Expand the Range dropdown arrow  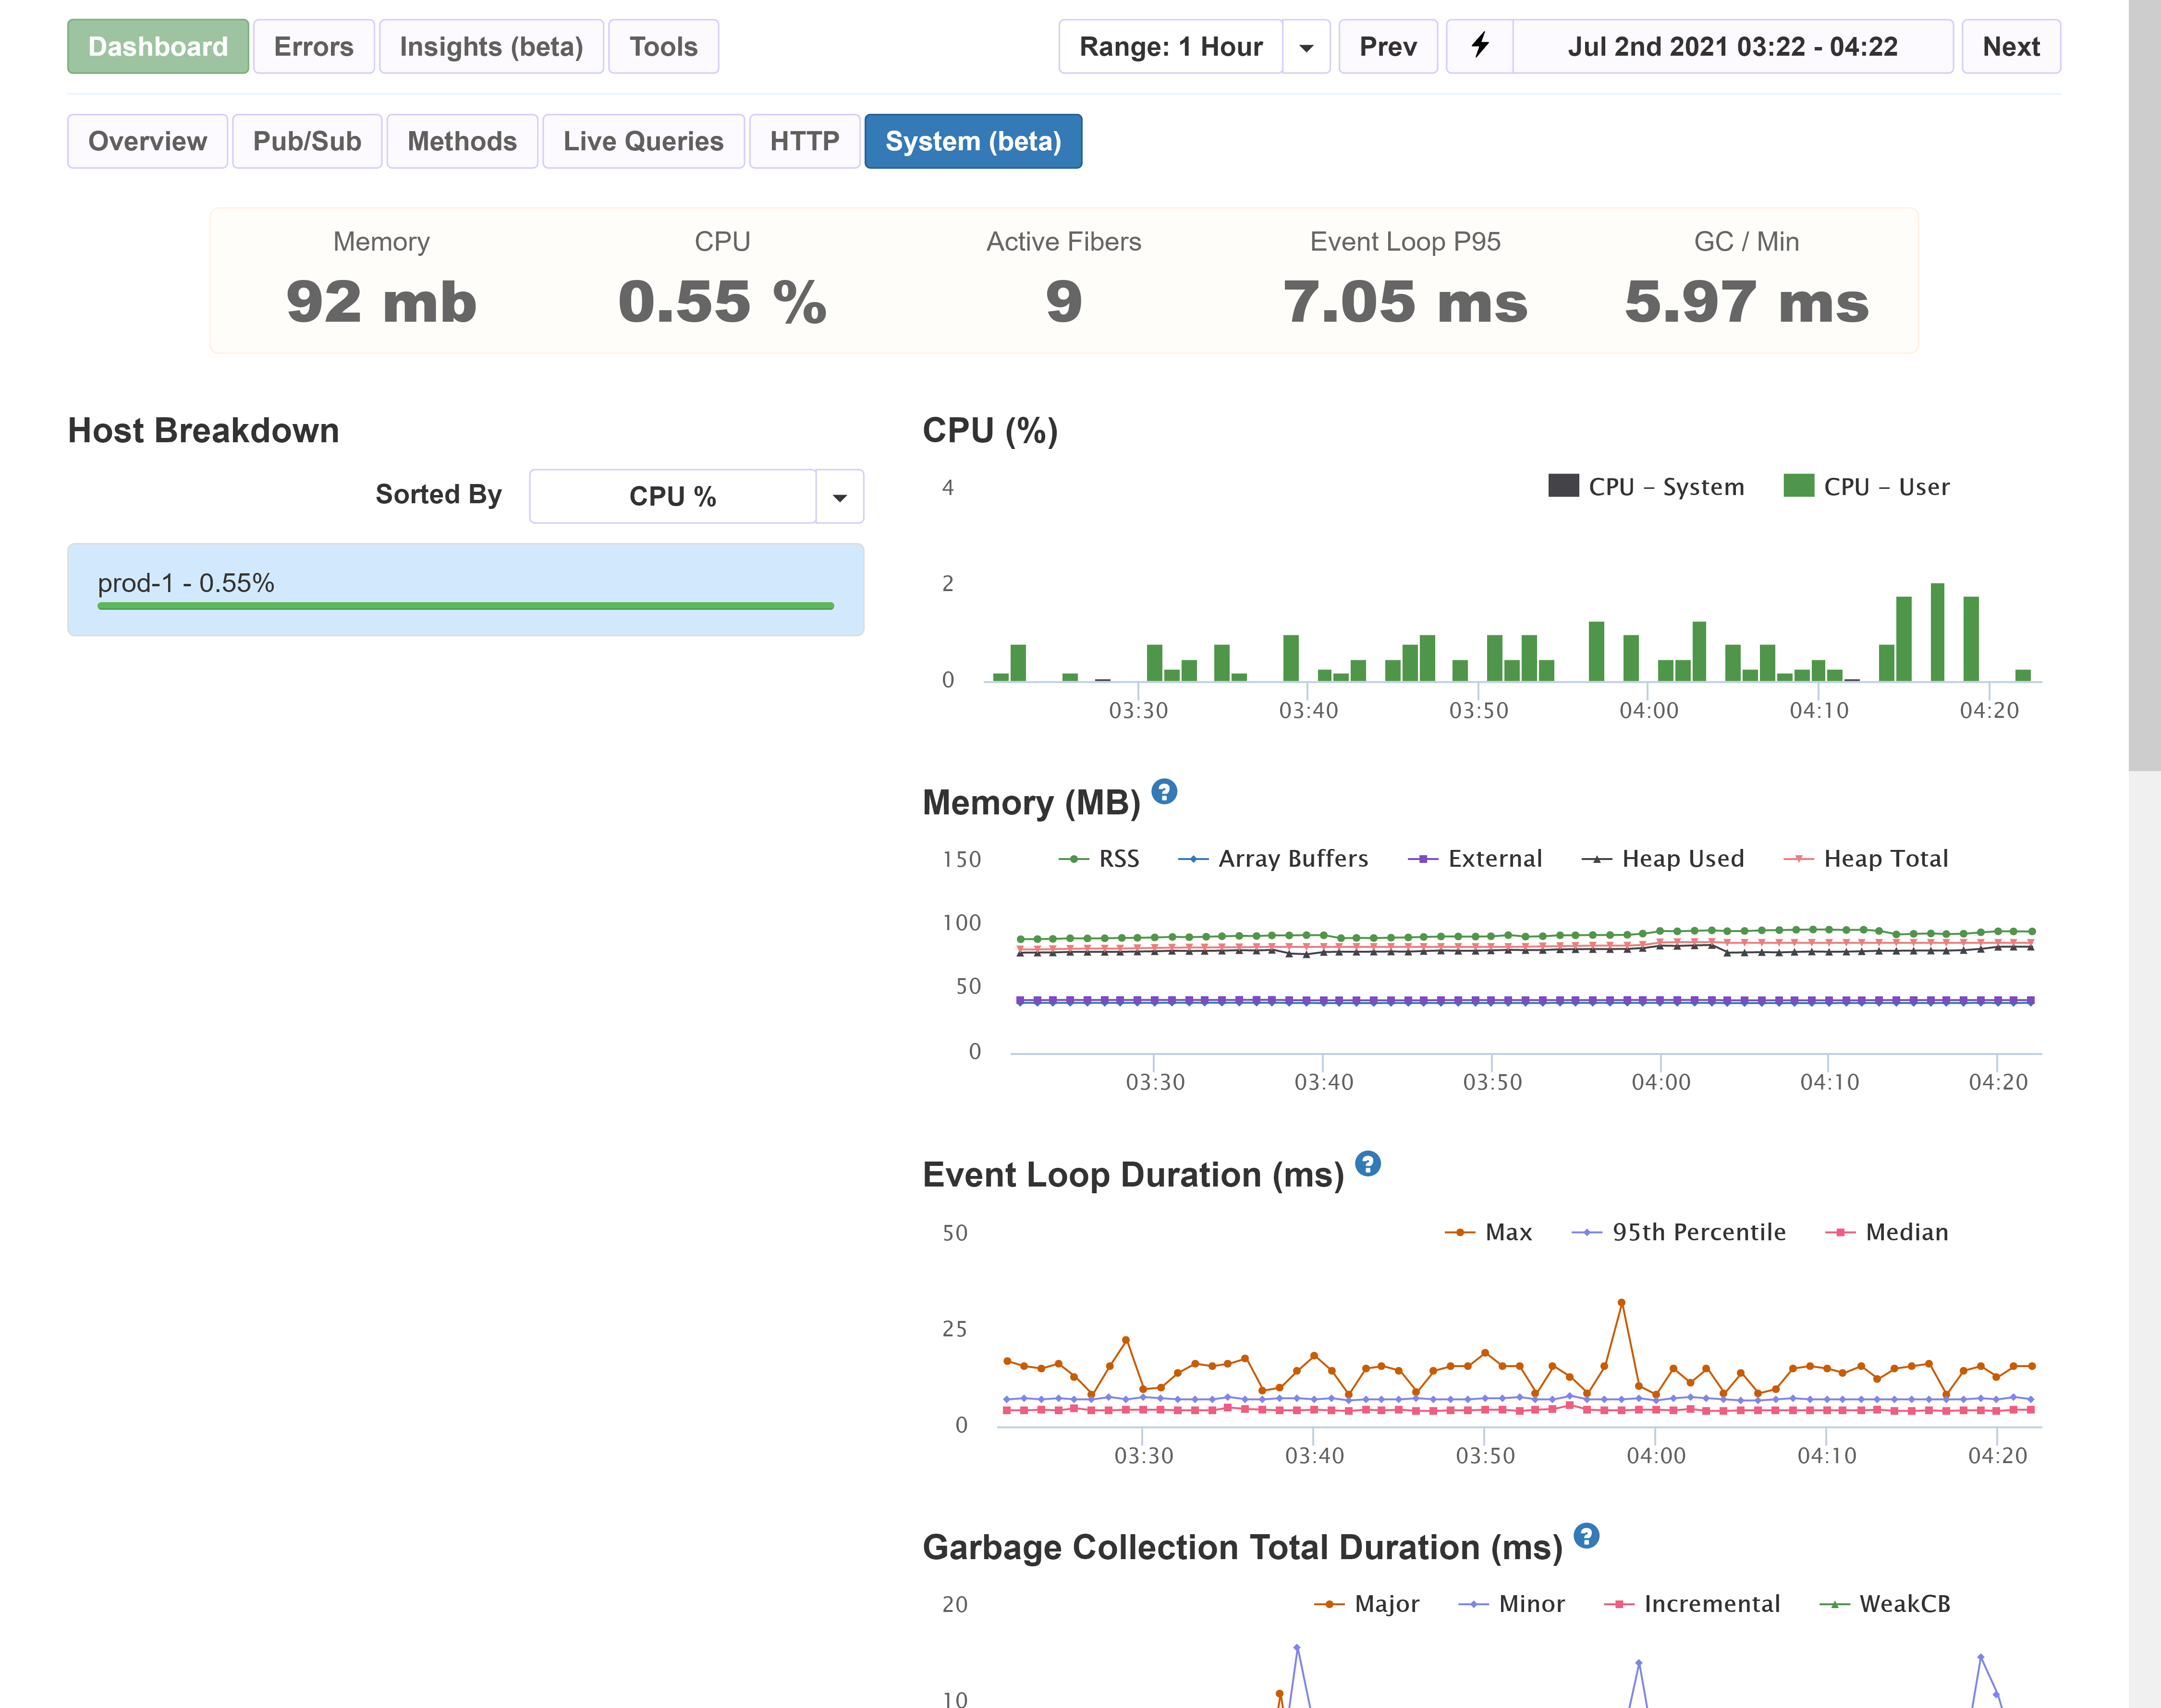(x=1306, y=47)
